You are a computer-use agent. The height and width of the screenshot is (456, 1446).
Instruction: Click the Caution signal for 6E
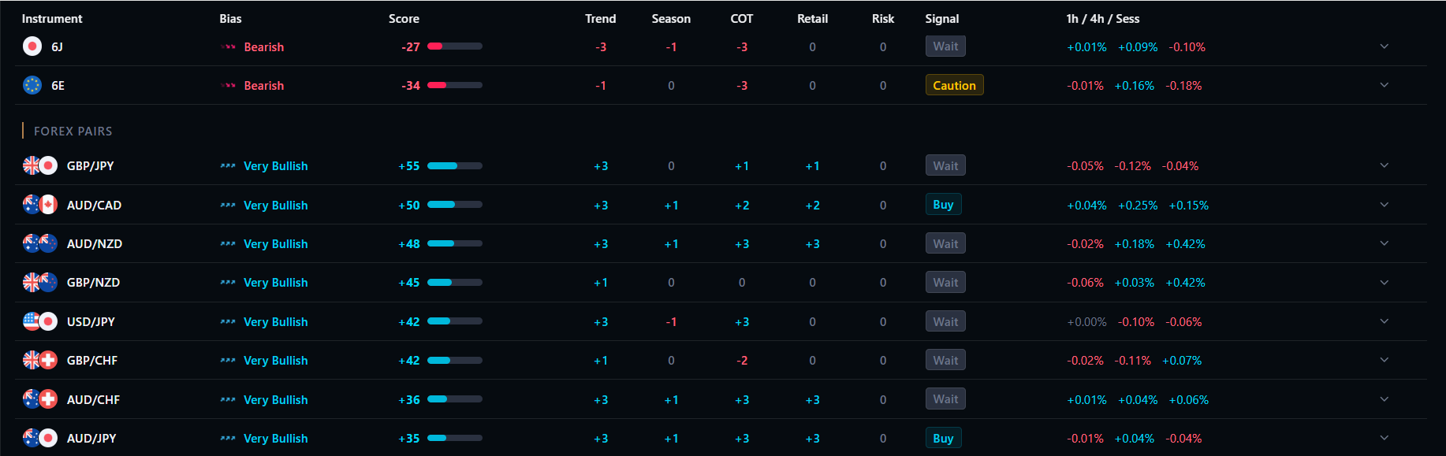tap(954, 85)
